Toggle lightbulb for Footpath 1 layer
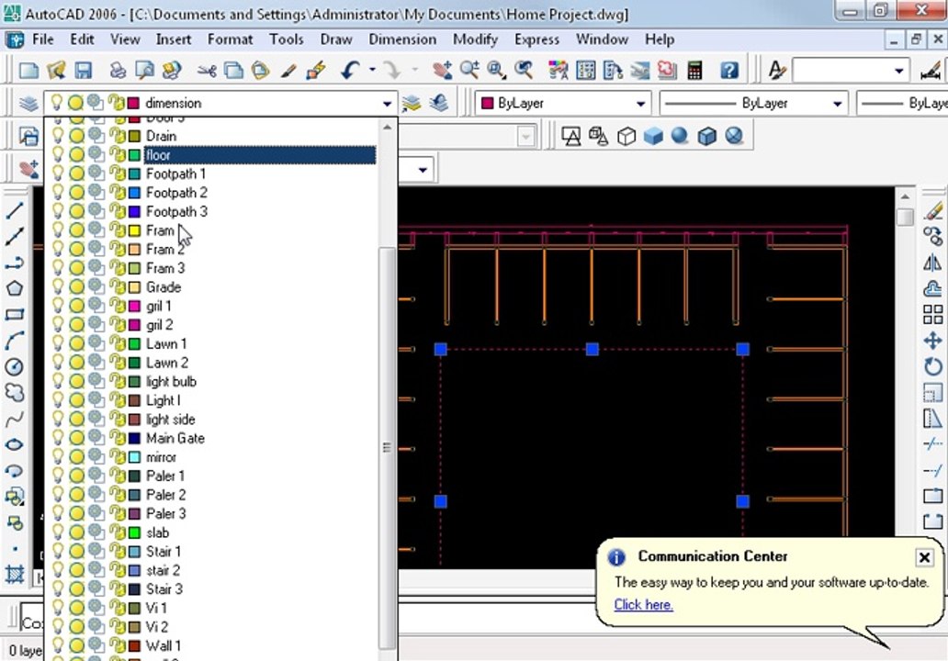Screen dimensions: 948x661 [x=57, y=174]
